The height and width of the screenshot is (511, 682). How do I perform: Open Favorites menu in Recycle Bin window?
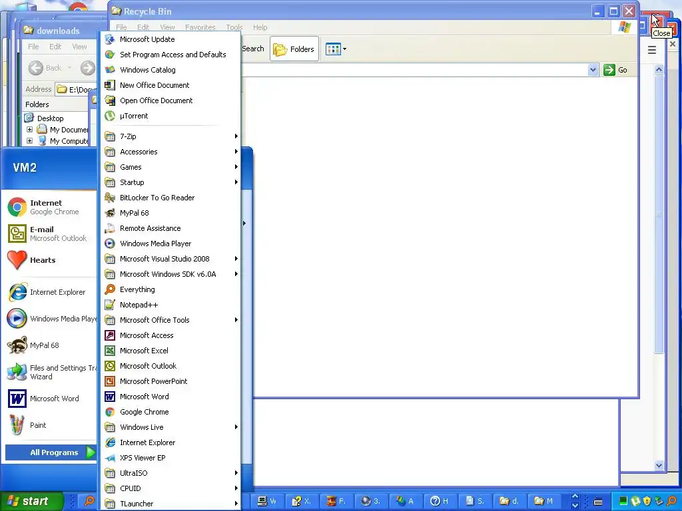click(200, 27)
